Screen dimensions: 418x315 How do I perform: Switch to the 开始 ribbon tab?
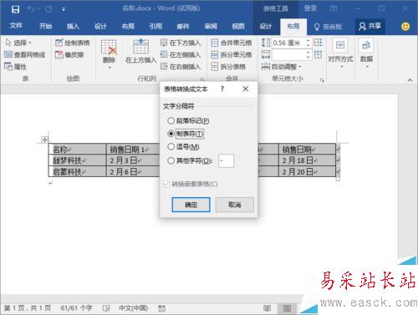click(x=45, y=27)
